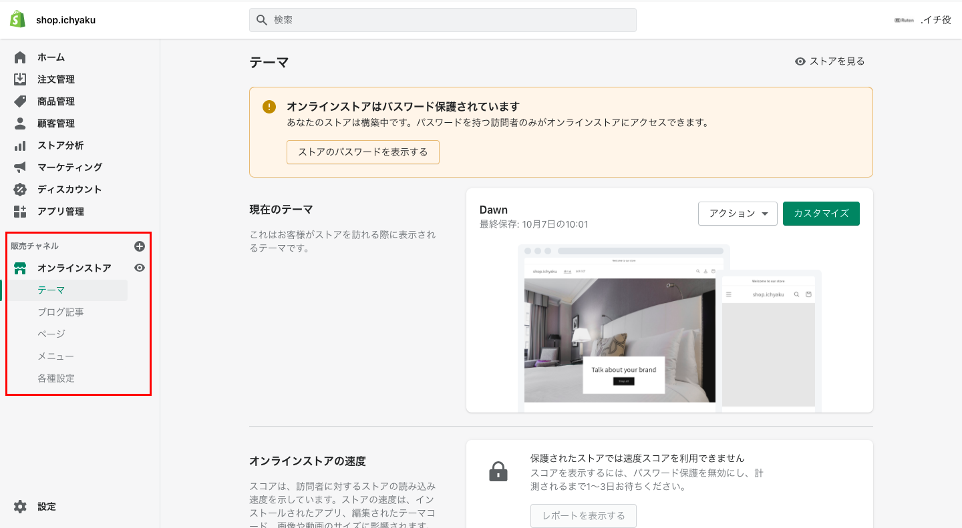The width and height of the screenshot is (962, 528).
Task: Click the tag icon for 商品管理
Action: pos(20,101)
